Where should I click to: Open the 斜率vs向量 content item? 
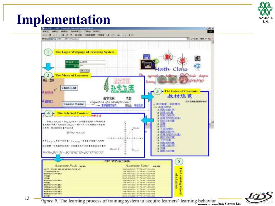pyautogui.click(x=167, y=112)
